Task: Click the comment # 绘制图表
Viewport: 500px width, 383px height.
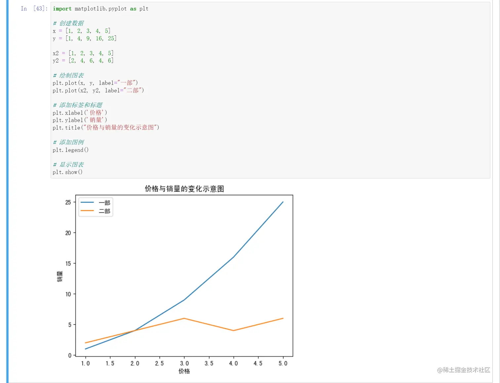Action: point(68,76)
